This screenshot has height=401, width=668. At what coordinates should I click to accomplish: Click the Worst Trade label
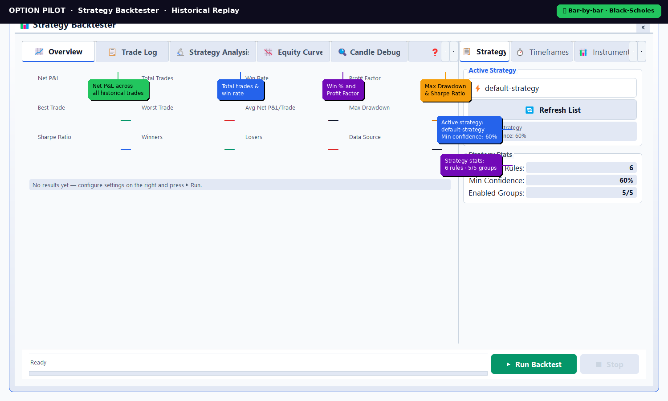pos(157,107)
